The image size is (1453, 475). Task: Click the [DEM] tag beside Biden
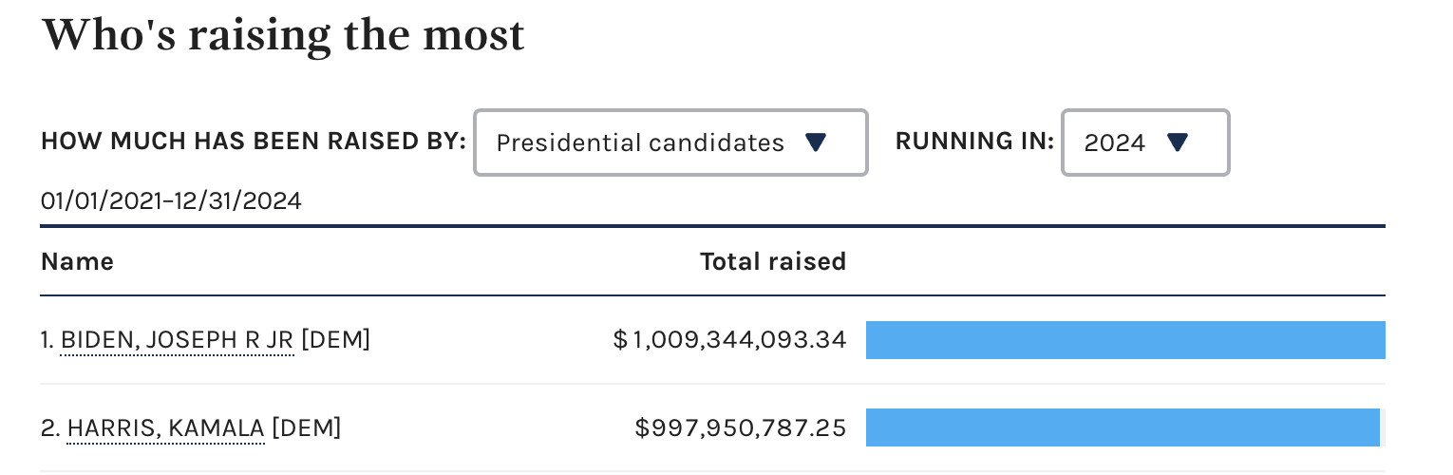point(335,340)
